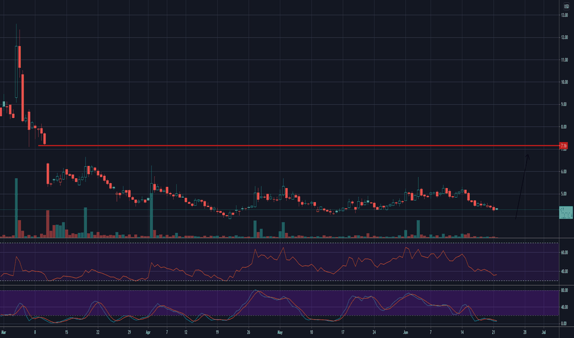
Task: Click the 13.00 price axis label
Action: click(564, 15)
